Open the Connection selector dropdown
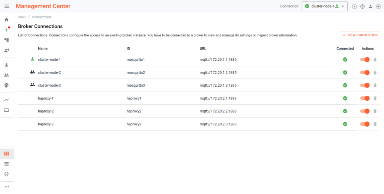The width and height of the screenshot is (384, 194). [x=324, y=6]
